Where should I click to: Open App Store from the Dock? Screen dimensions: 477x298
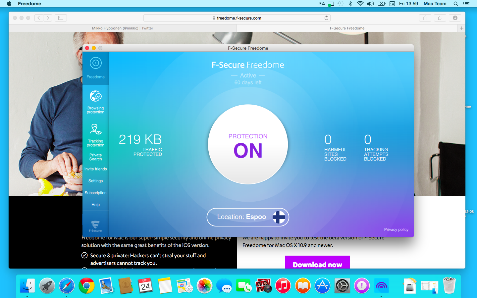[x=322, y=285]
